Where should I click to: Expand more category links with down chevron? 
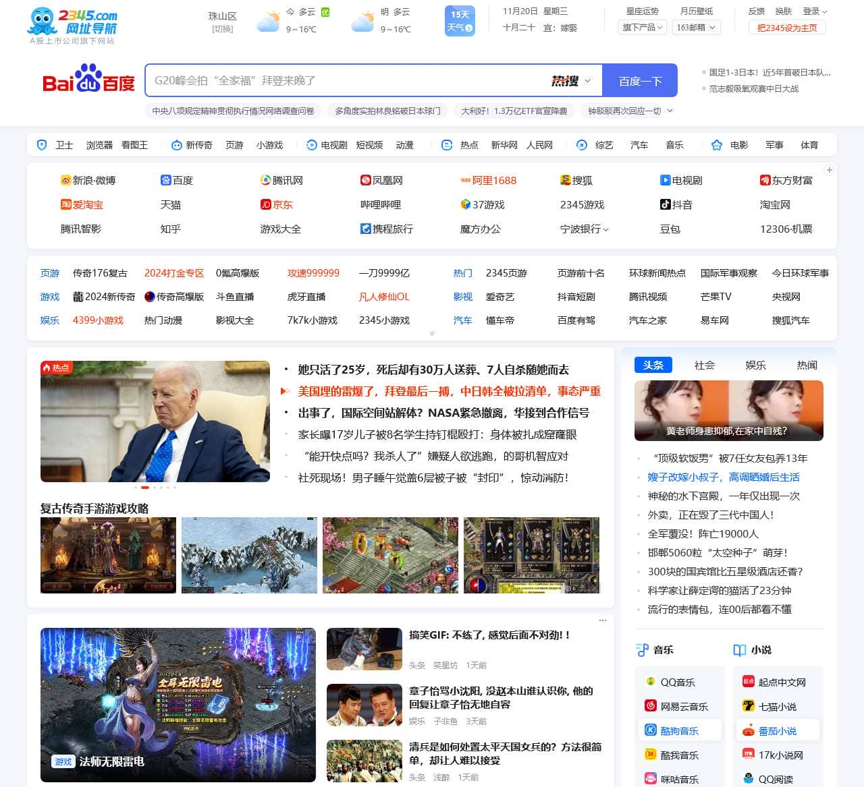click(432, 333)
